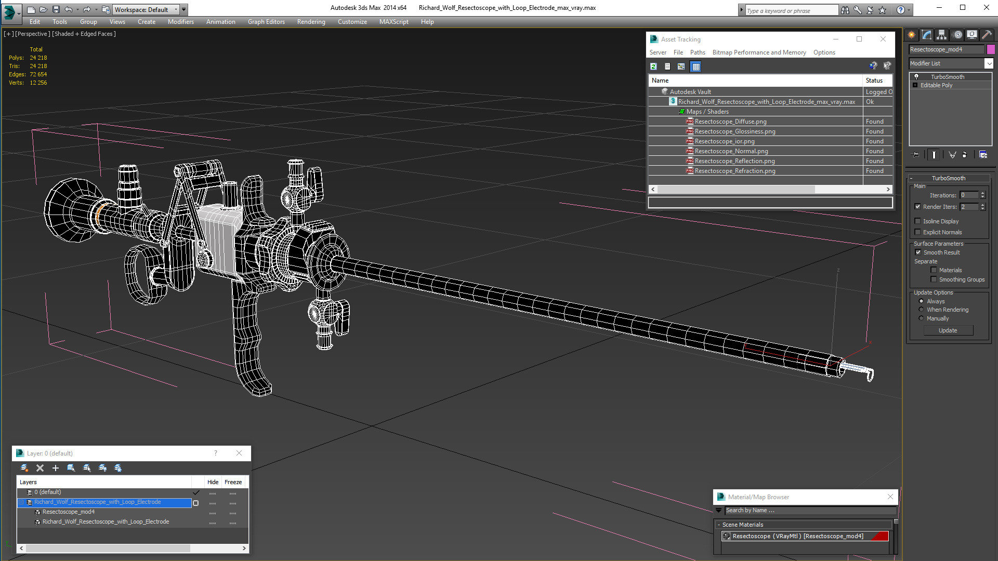Open the Modify command panel tab

click(927, 35)
